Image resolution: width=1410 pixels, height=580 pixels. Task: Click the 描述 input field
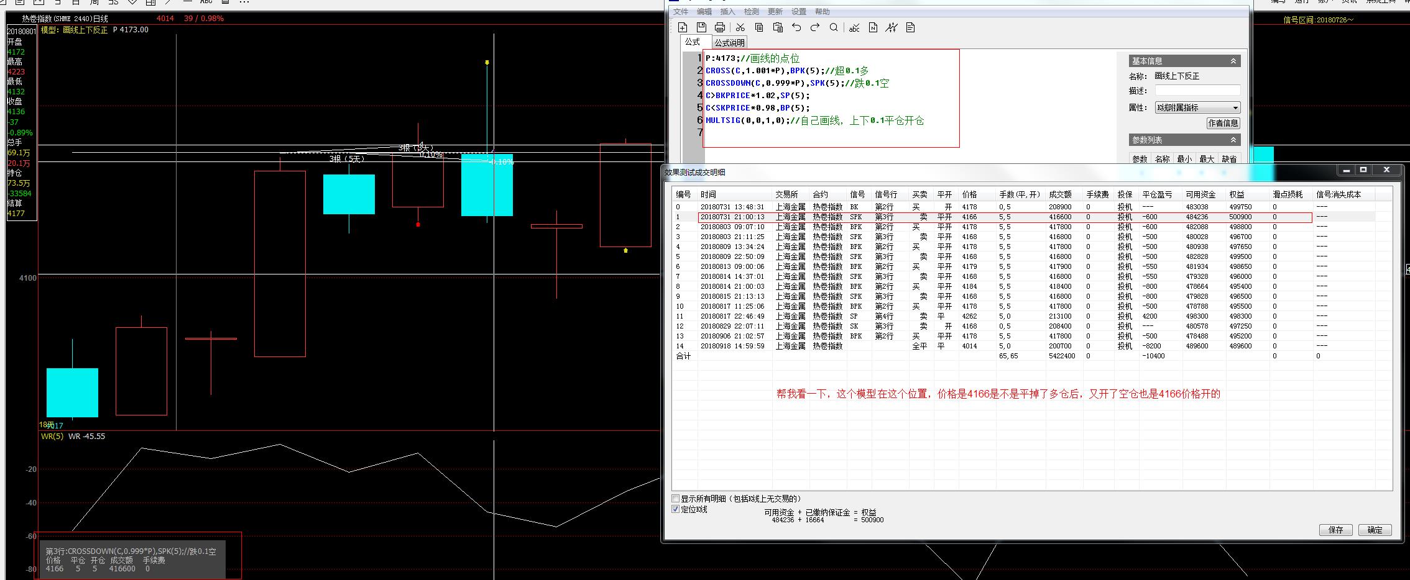coord(1197,91)
